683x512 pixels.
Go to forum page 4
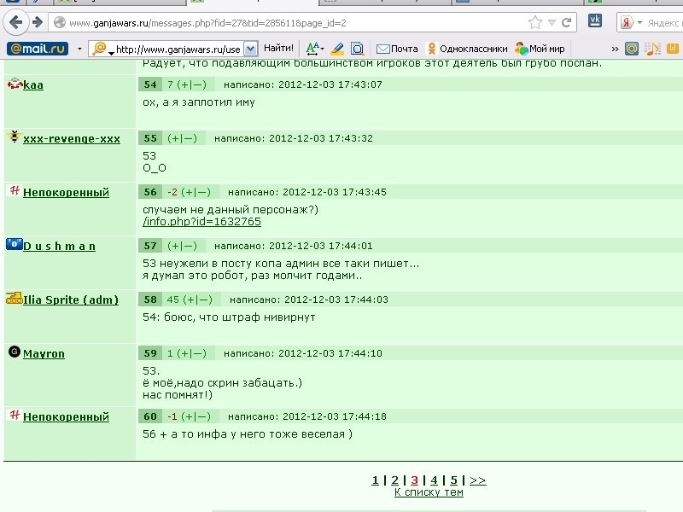[x=434, y=480]
